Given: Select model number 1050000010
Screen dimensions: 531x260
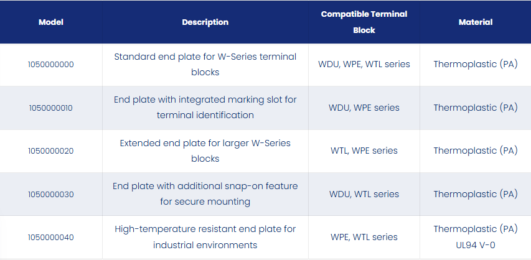Looking at the screenshot, I should (51, 108).
